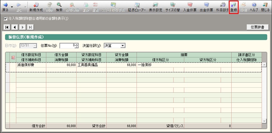Uncheck 仕入税額控除割合適用前の金額を表示 checkbox

(6, 19)
